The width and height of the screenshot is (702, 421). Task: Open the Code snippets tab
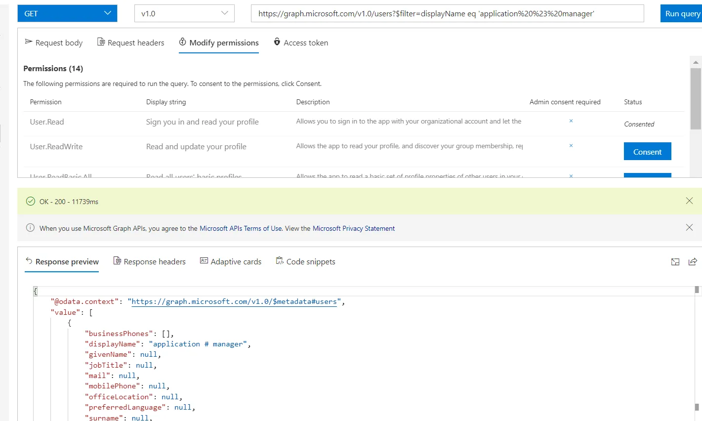point(305,262)
